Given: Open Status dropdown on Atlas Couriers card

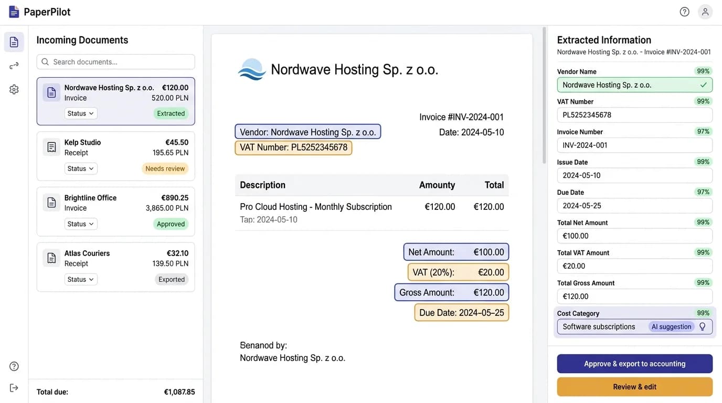Looking at the screenshot, I should tap(81, 279).
